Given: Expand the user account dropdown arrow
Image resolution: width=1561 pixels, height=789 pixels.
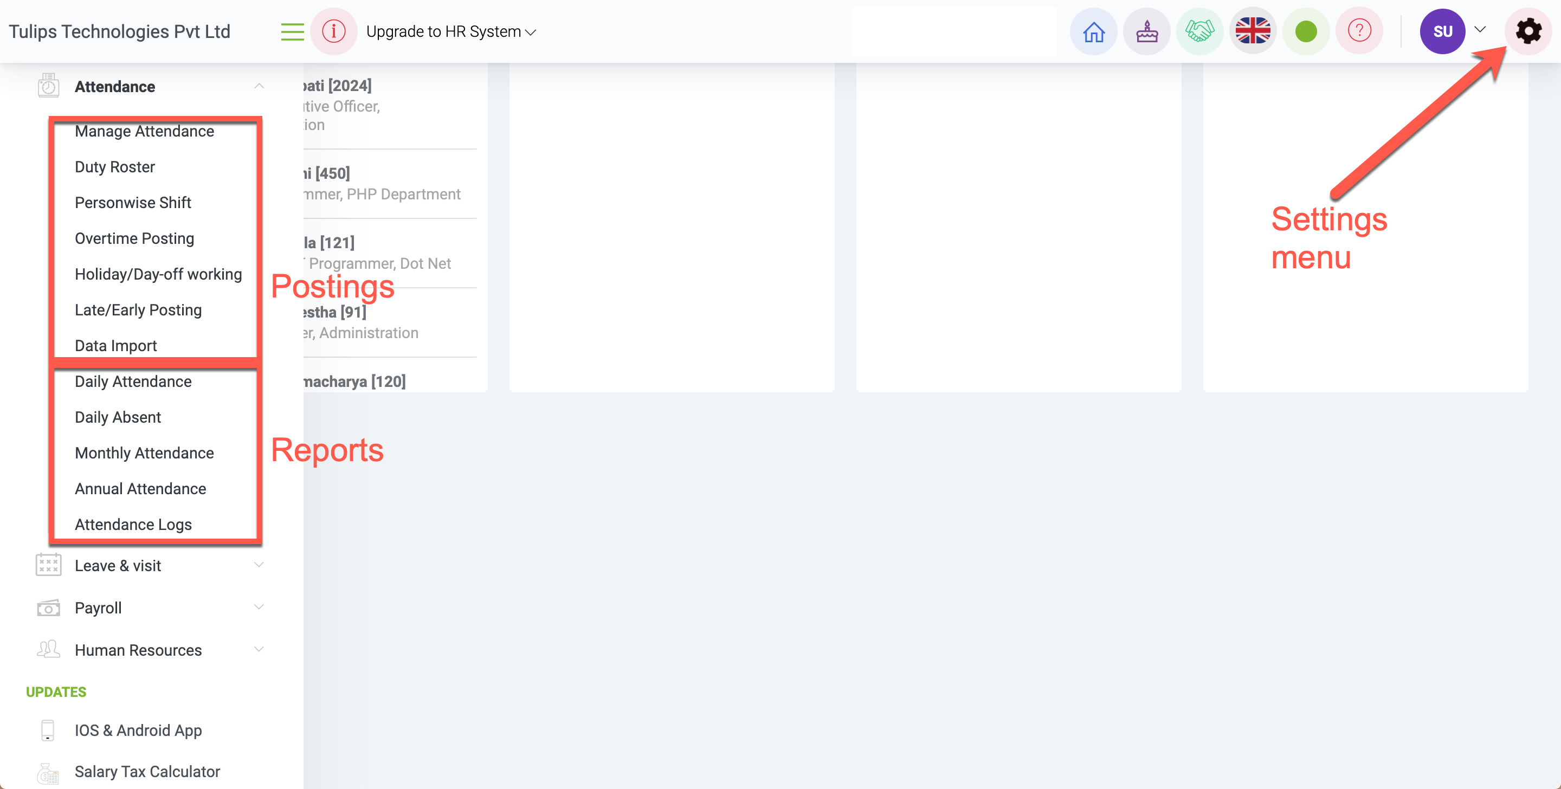Looking at the screenshot, I should coord(1480,30).
